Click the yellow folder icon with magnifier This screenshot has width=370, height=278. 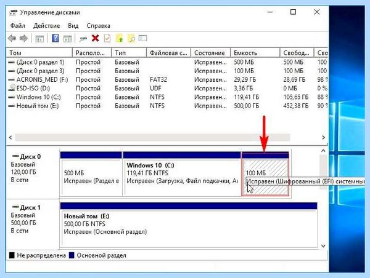(x=131, y=38)
